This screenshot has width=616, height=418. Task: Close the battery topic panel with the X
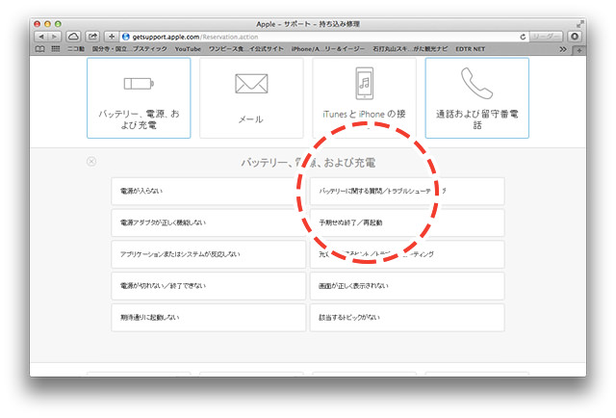pos(91,162)
